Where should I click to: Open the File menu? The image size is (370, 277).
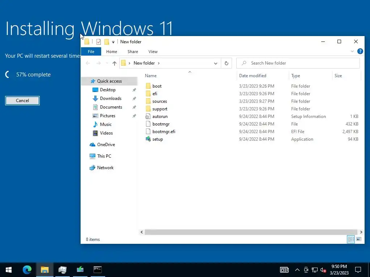[91, 52]
